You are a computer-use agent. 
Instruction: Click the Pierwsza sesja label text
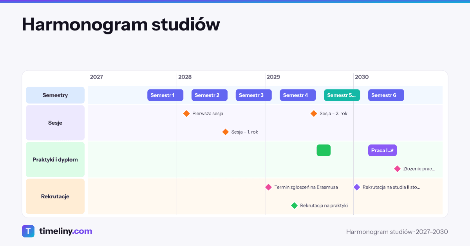pos(208,114)
